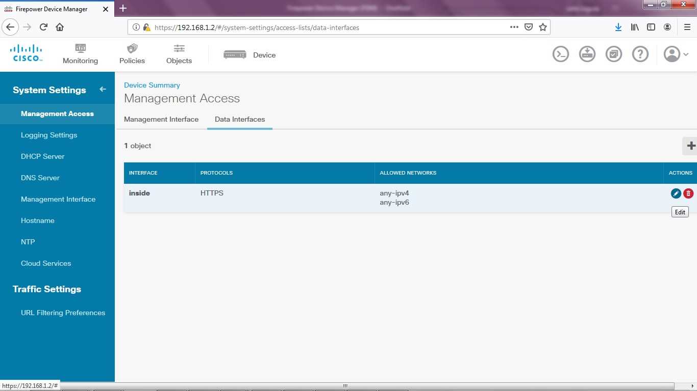Select Management Access in sidebar
Viewport: 697px width, 391px height.
[x=57, y=114]
